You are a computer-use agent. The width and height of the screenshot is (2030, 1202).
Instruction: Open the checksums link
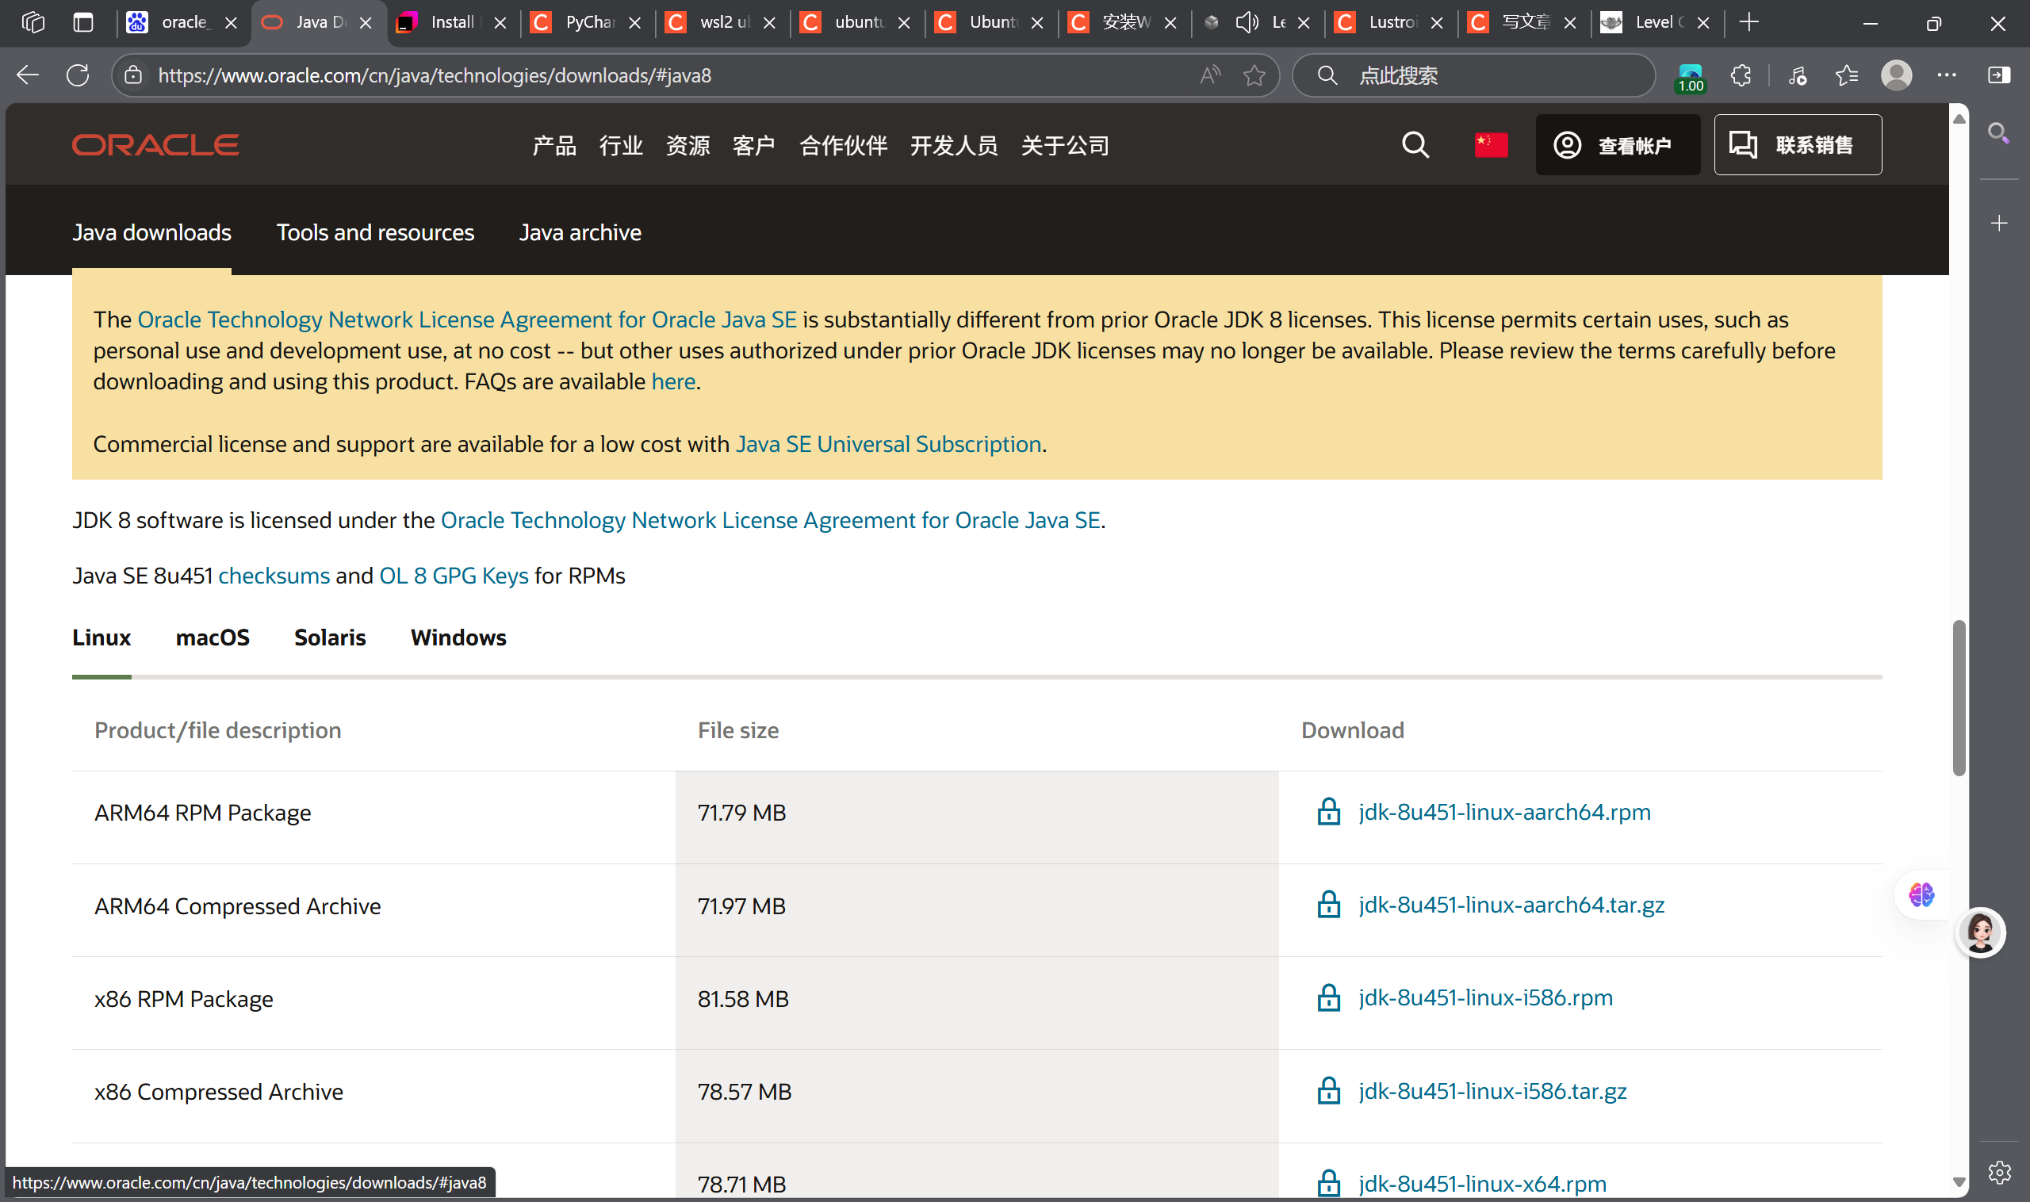coord(274,576)
